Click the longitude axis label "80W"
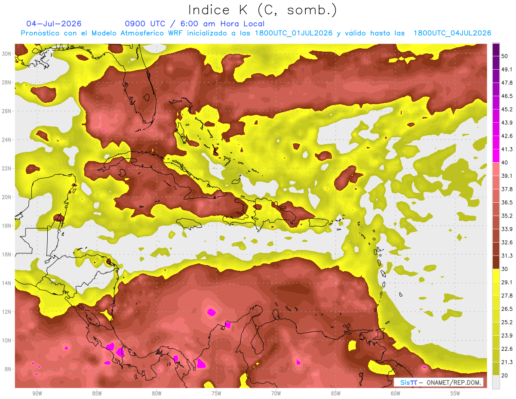516x399 pixels. [x=157, y=394]
